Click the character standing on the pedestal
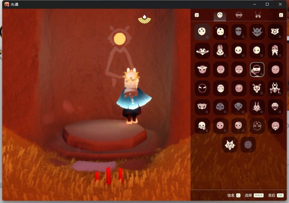This screenshot has height=203, width=289. pos(133,96)
